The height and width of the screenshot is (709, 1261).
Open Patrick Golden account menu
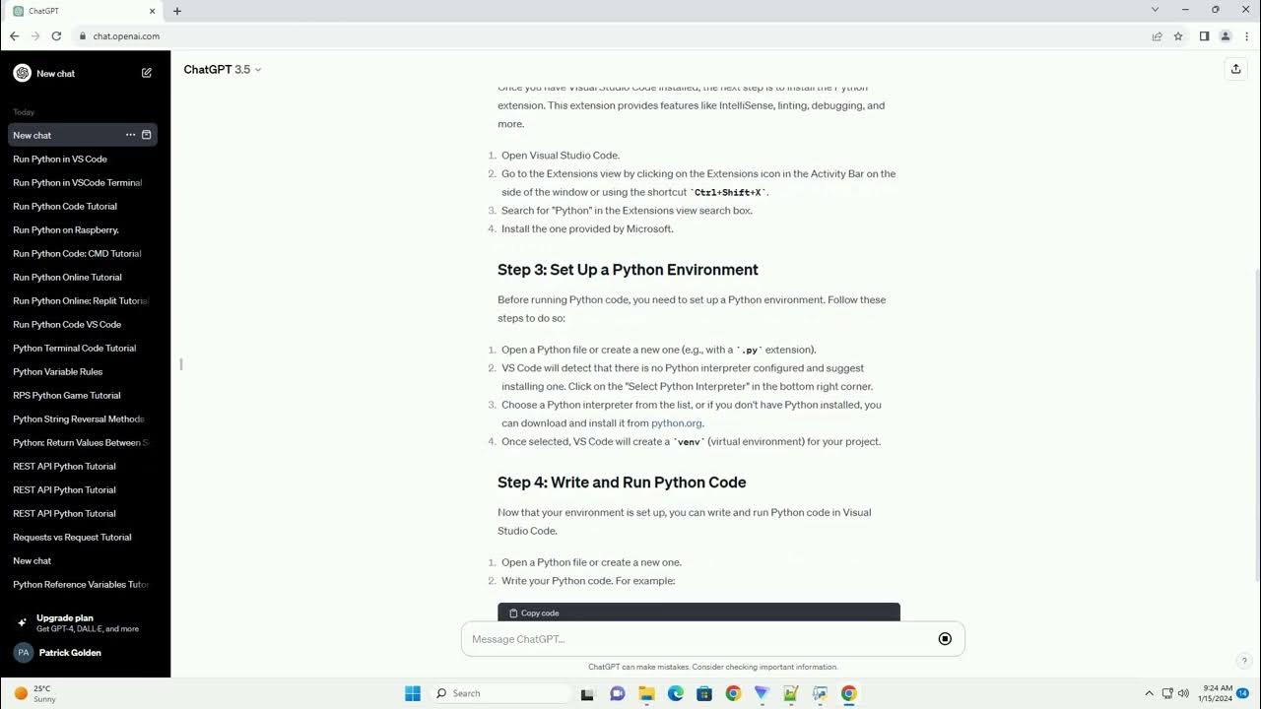86,652
